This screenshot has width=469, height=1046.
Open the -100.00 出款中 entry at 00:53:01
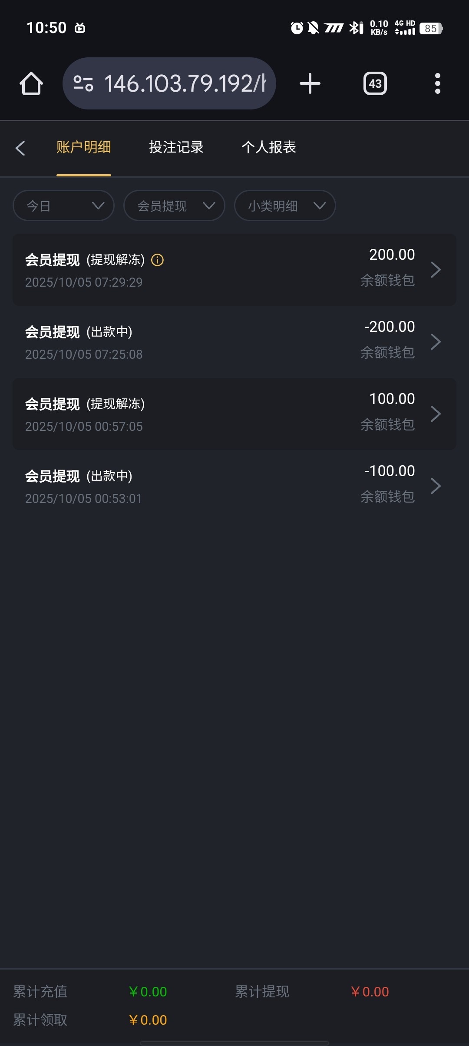234,486
